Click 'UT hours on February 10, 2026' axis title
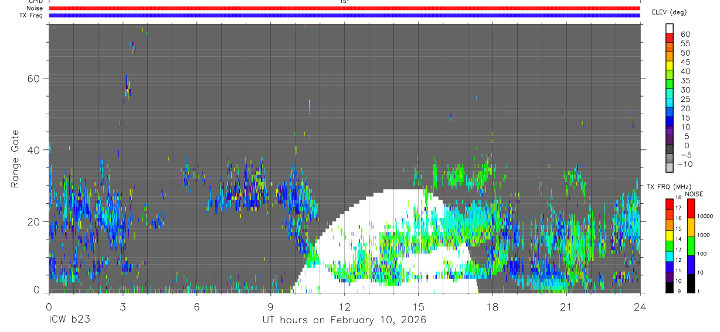Viewport: 720px width, 332px height. click(x=344, y=320)
